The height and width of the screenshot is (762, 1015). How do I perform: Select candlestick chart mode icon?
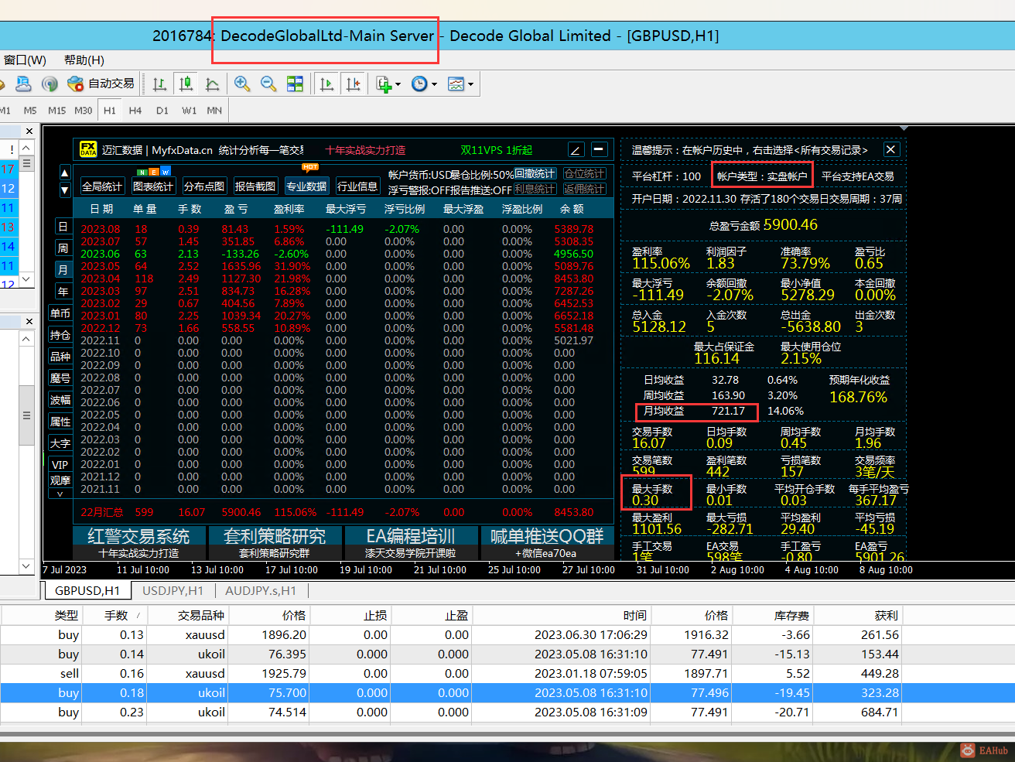[186, 84]
